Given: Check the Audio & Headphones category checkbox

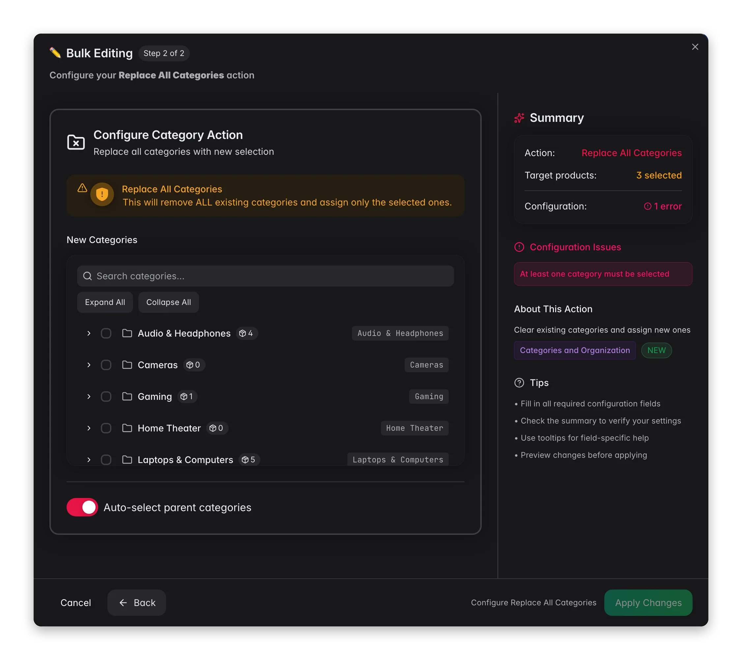Looking at the screenshot, I should tap(106, 333).
